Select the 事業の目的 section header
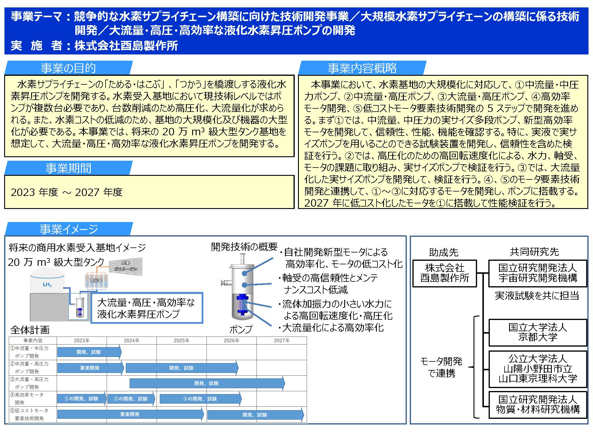Screen dimensions: 593x444 click(x=68, y=68)
